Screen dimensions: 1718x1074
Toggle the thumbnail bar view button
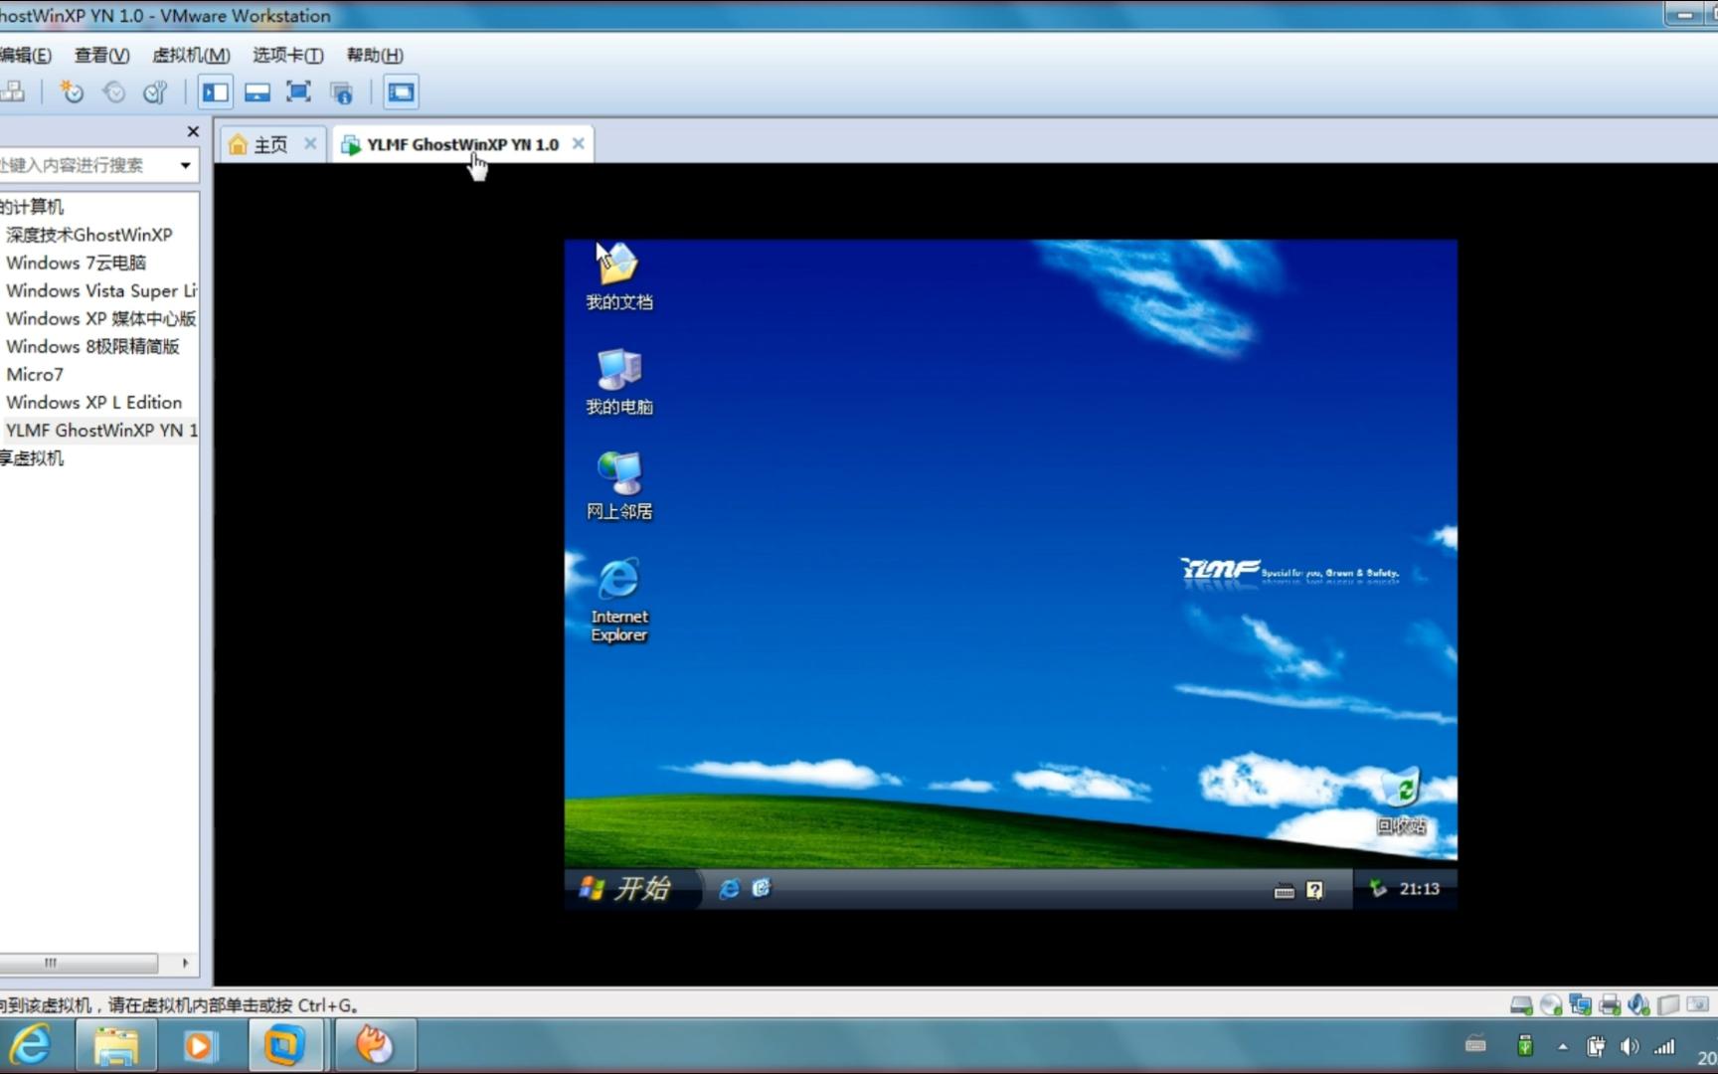tap(257, 92)
